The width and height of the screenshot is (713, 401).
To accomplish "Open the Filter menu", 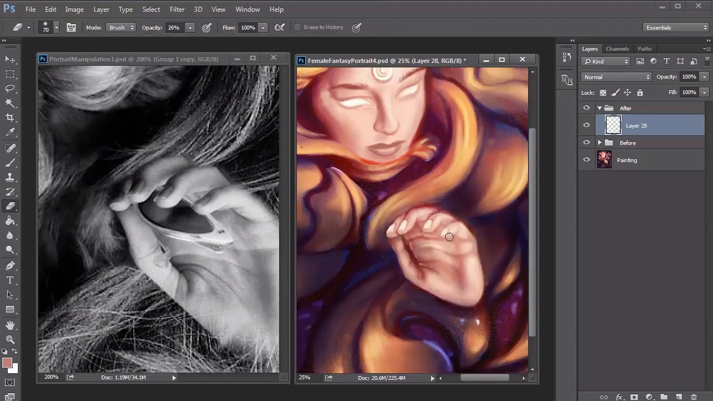I will click(177, 9).
